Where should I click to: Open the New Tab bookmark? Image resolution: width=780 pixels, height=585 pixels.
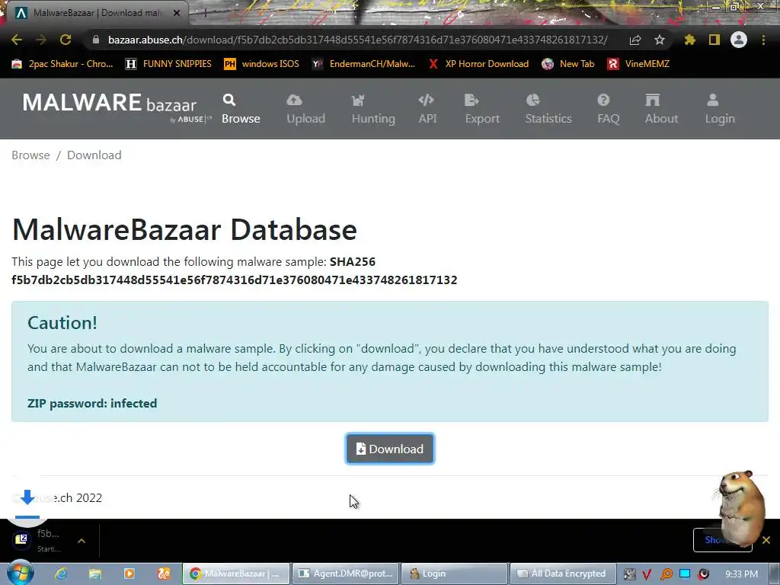568,64
